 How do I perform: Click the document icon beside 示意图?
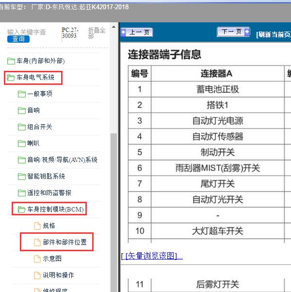(x=37, y=259)
